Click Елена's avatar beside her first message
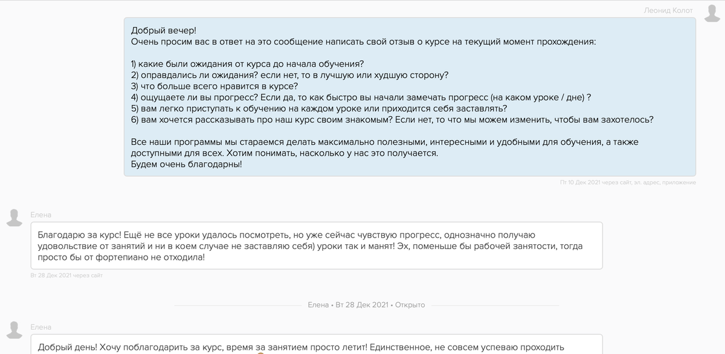The width and height of the screenshot is (725, 354). click(14, 218)
